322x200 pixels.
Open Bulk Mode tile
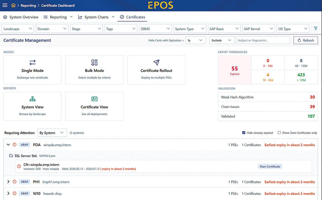point(94,70)
